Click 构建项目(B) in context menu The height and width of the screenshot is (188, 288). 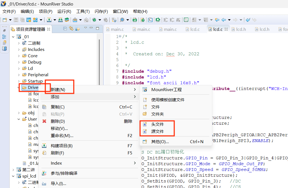(62, 146)
